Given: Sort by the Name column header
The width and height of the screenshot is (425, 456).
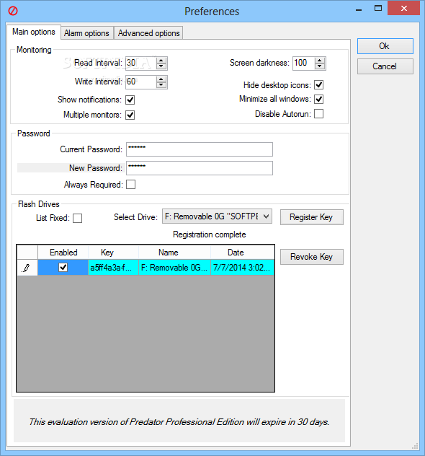Looking at the screenshot, I should (174, 252).
